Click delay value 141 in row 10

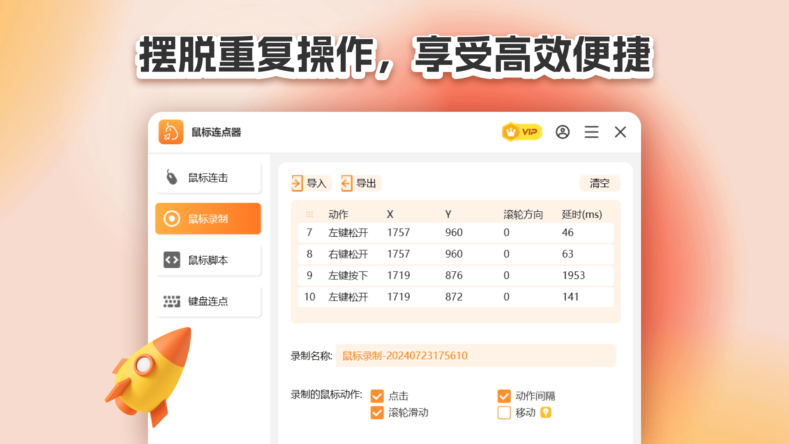570,297
